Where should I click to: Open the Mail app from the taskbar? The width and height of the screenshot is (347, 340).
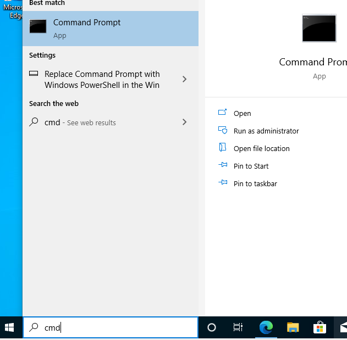coord(343,327)
